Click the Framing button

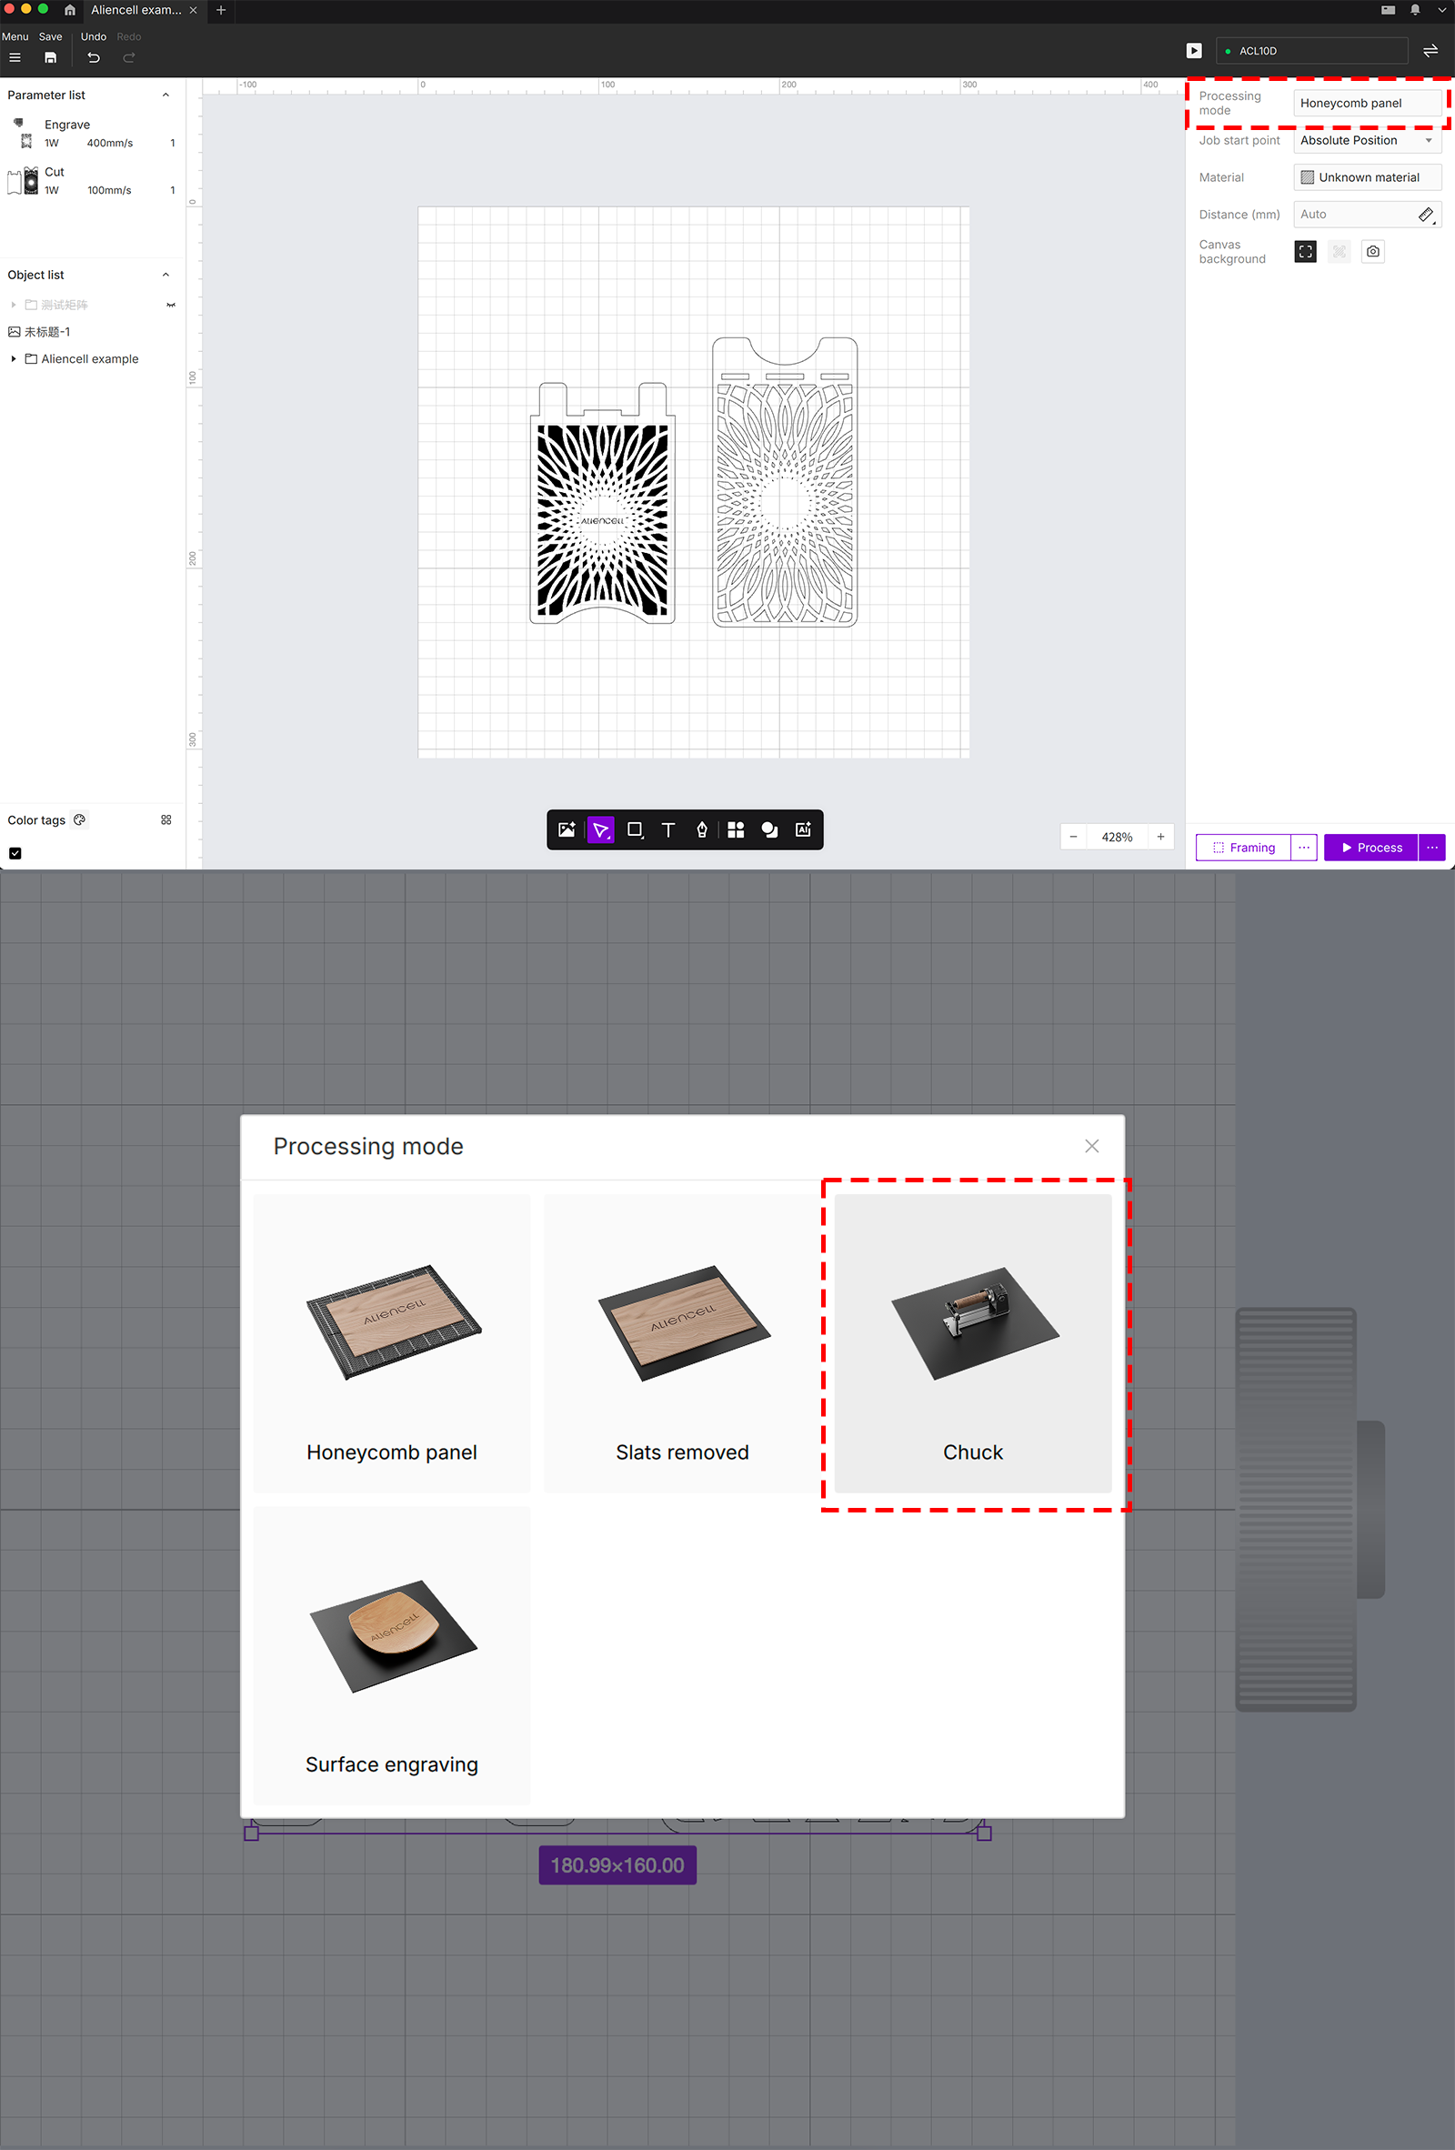tap(1243, 848)
